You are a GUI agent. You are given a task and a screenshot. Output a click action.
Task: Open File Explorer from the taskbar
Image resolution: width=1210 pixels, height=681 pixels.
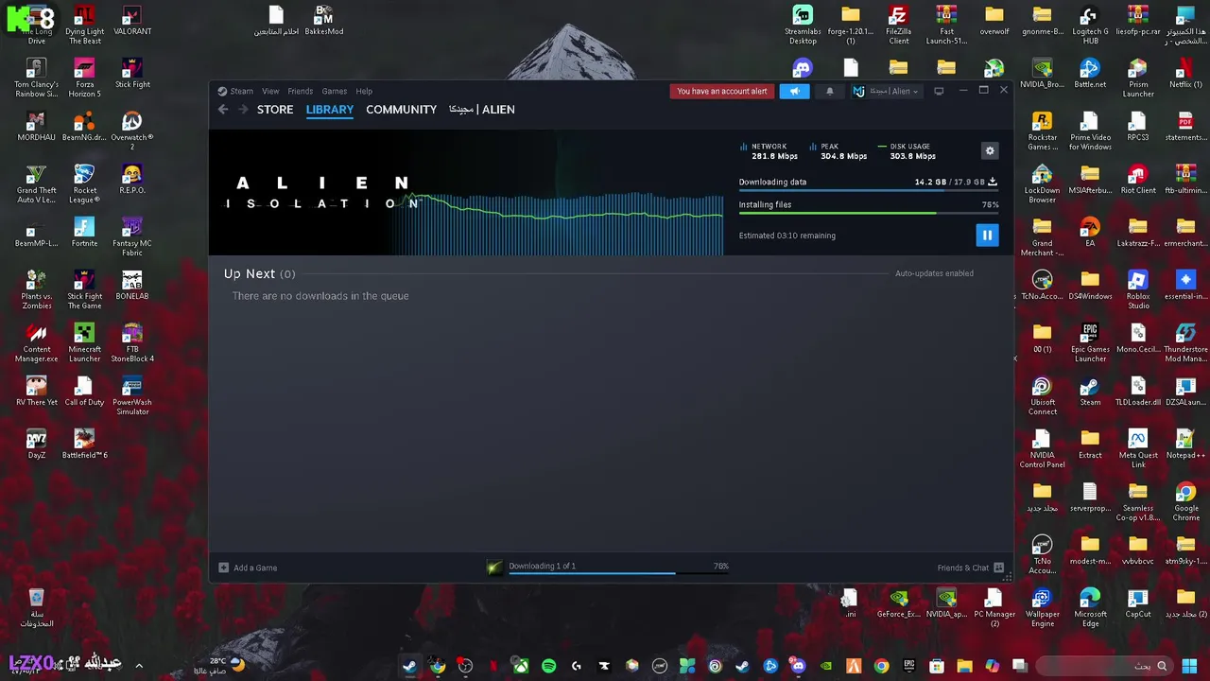coord(964,666)
